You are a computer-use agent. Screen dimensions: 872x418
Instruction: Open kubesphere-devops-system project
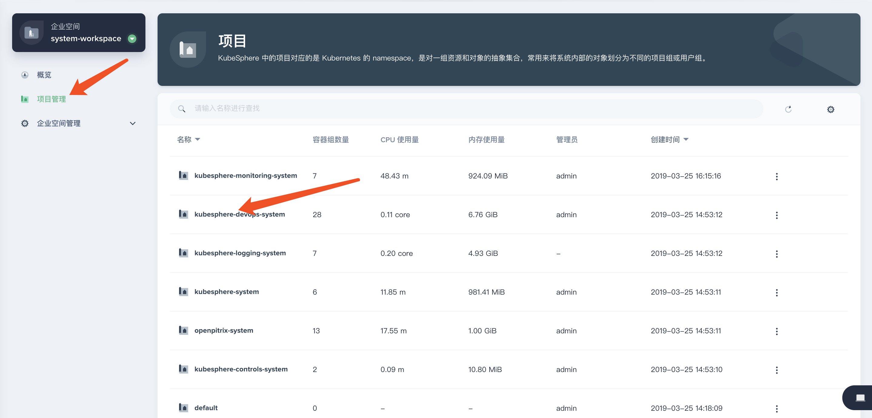(x=240, y=214)
